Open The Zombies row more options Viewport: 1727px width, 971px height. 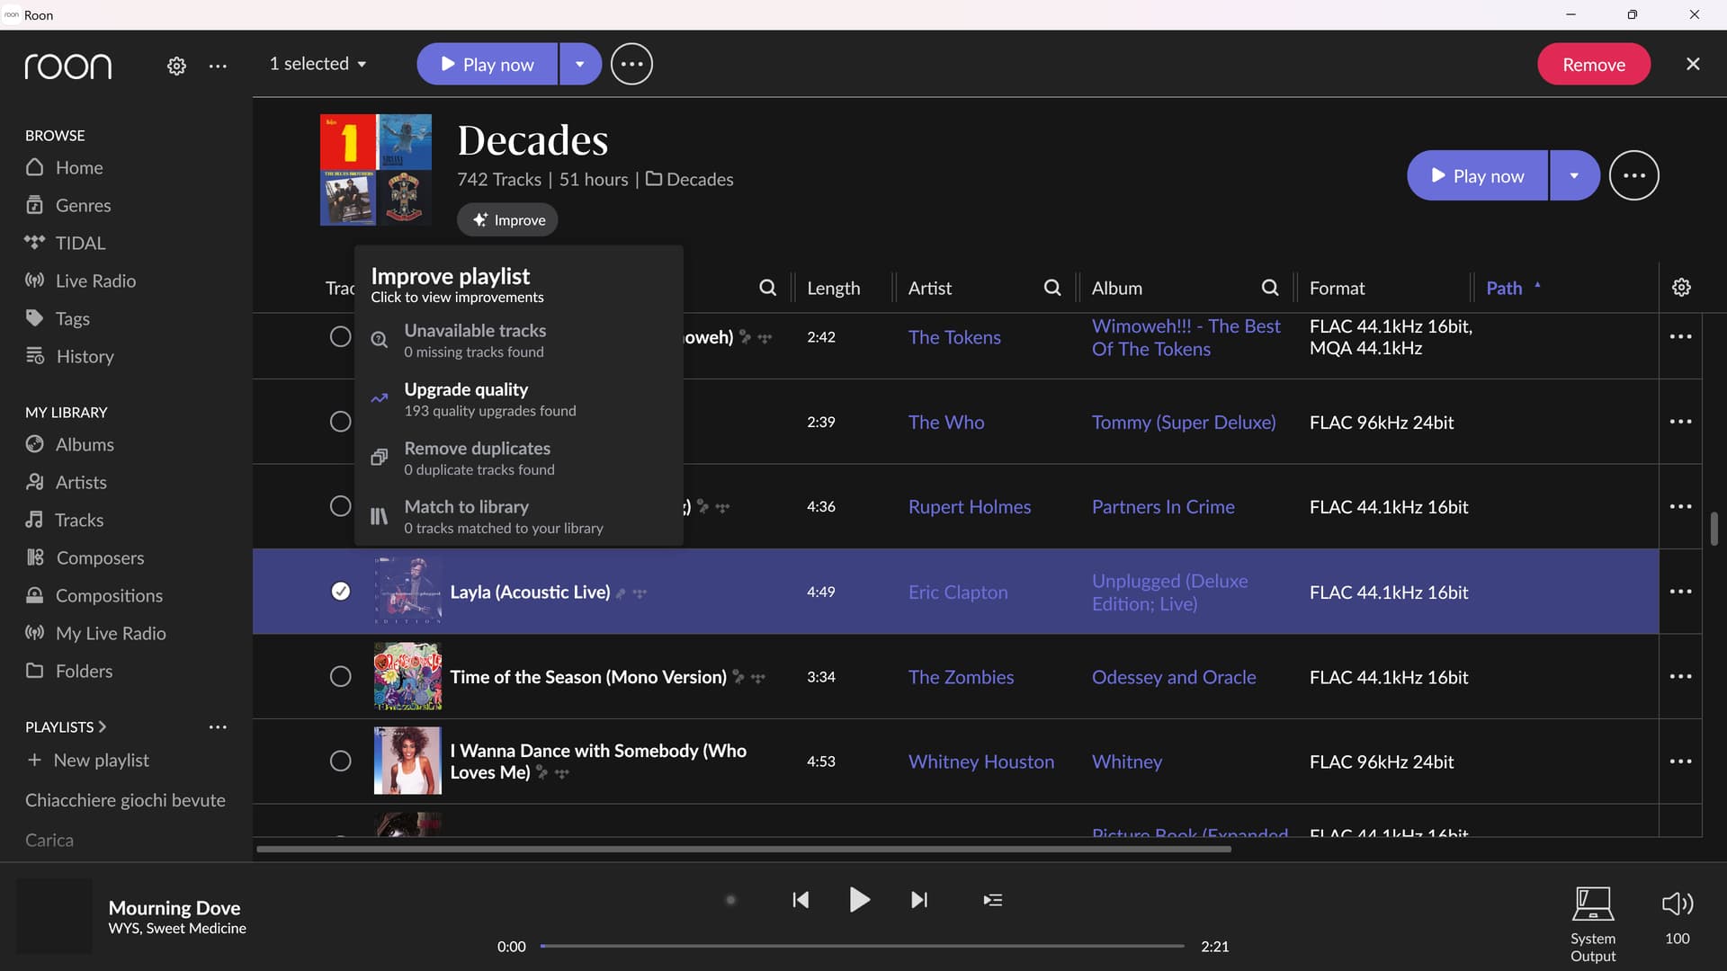1680,676
